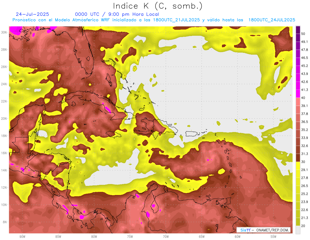Click latitude label '18N'
The height and width of the screenshot is (240, 310).
(4, 136)
